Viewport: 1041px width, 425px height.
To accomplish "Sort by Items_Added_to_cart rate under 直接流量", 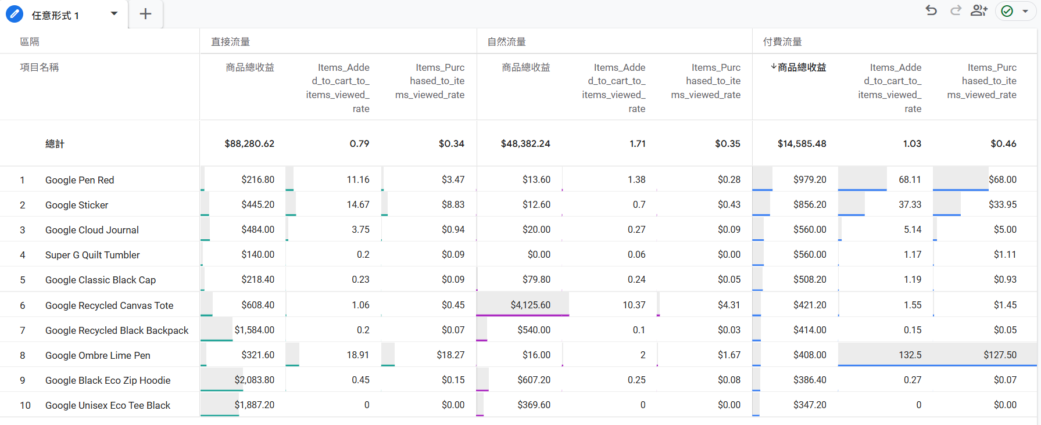I will [338, 88].
